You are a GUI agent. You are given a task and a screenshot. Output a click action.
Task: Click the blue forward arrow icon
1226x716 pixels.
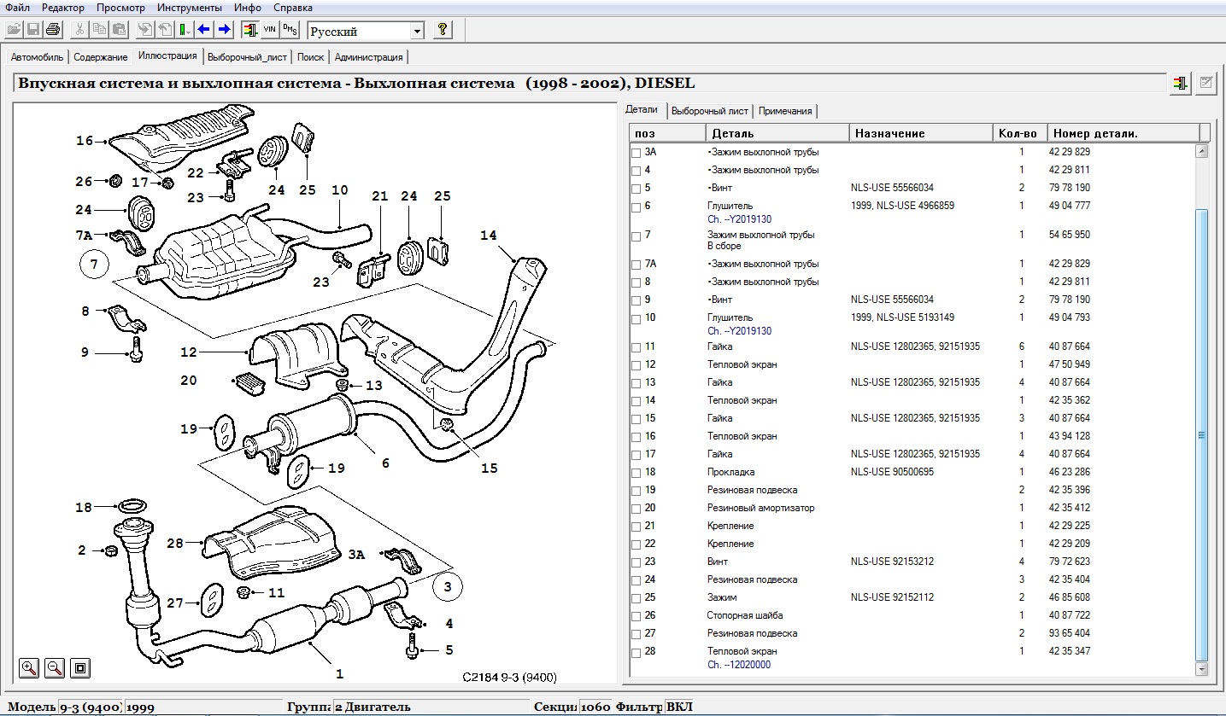click(x=224, y=30)
